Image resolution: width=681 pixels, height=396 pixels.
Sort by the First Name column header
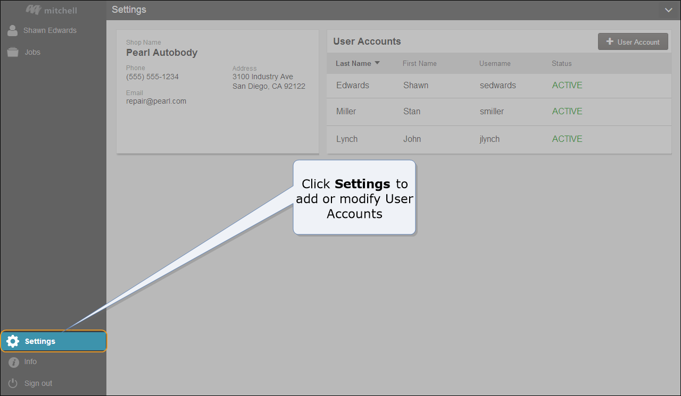click(419, 63)
